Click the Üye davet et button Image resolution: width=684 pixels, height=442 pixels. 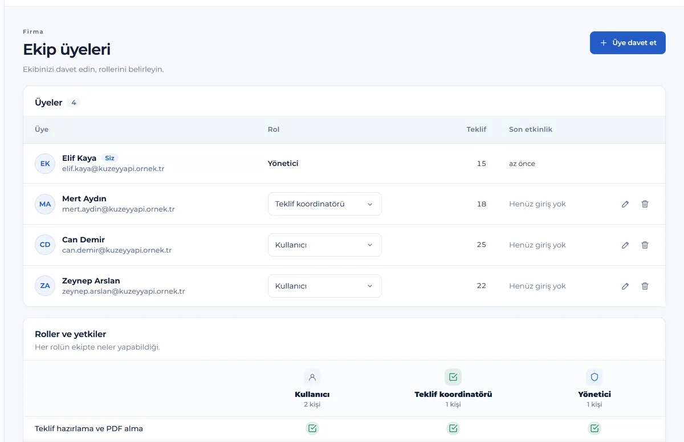tap(628, 43)
